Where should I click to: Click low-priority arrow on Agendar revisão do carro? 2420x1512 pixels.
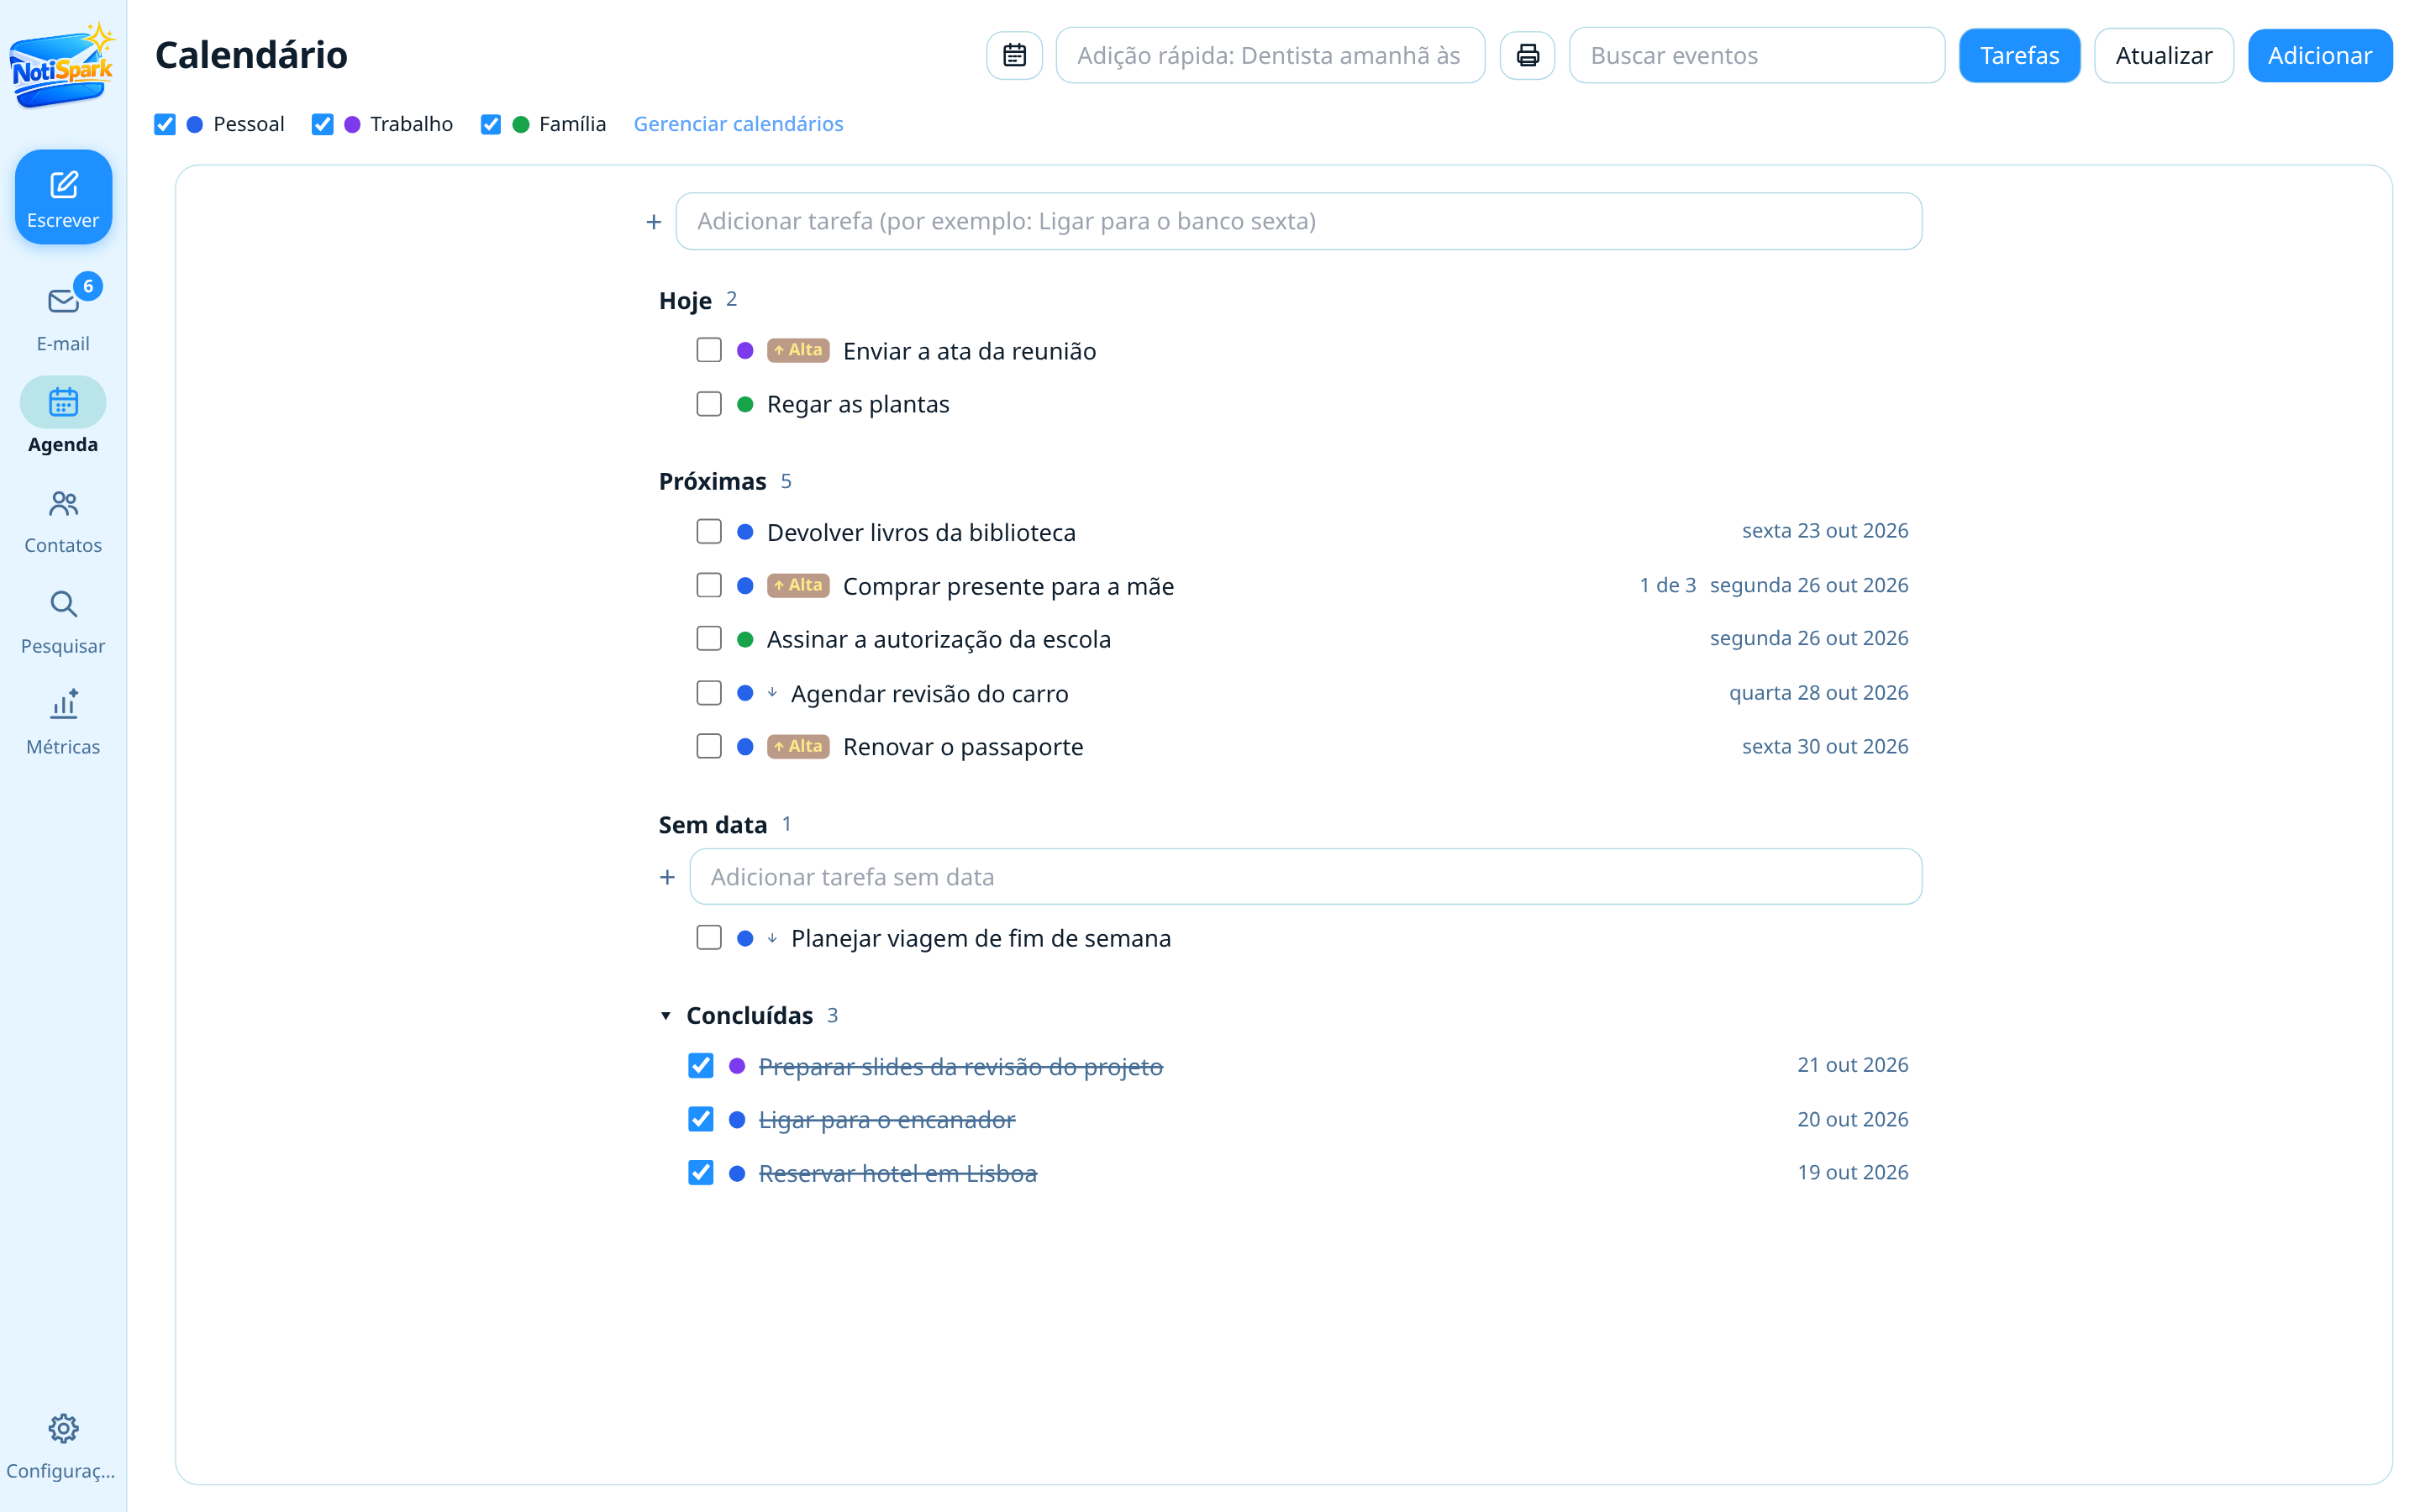coord(772,692)
